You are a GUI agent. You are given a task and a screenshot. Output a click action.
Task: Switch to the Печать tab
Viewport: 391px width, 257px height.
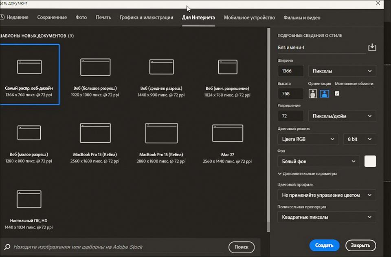(103, 18)
